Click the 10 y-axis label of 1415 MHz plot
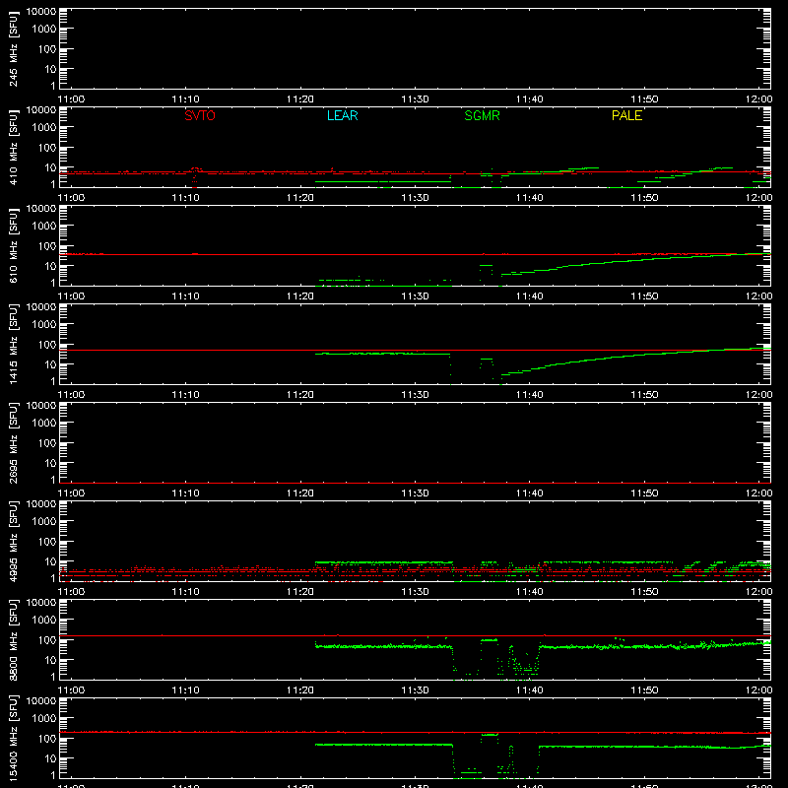This screenshot has width=788, height=788. click(x=50, y=364)
